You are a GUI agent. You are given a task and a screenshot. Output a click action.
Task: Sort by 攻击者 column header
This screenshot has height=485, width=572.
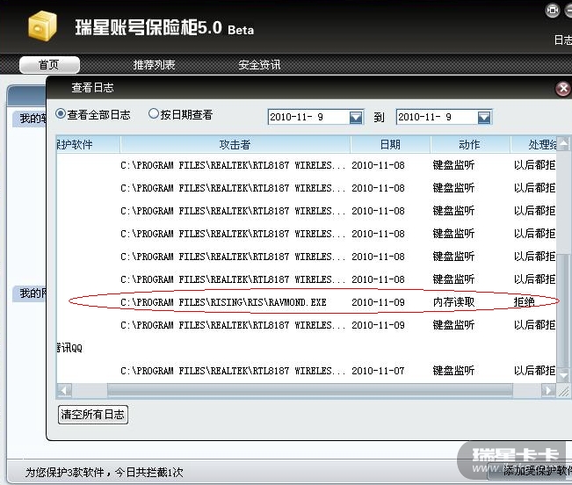pos(235,145)
